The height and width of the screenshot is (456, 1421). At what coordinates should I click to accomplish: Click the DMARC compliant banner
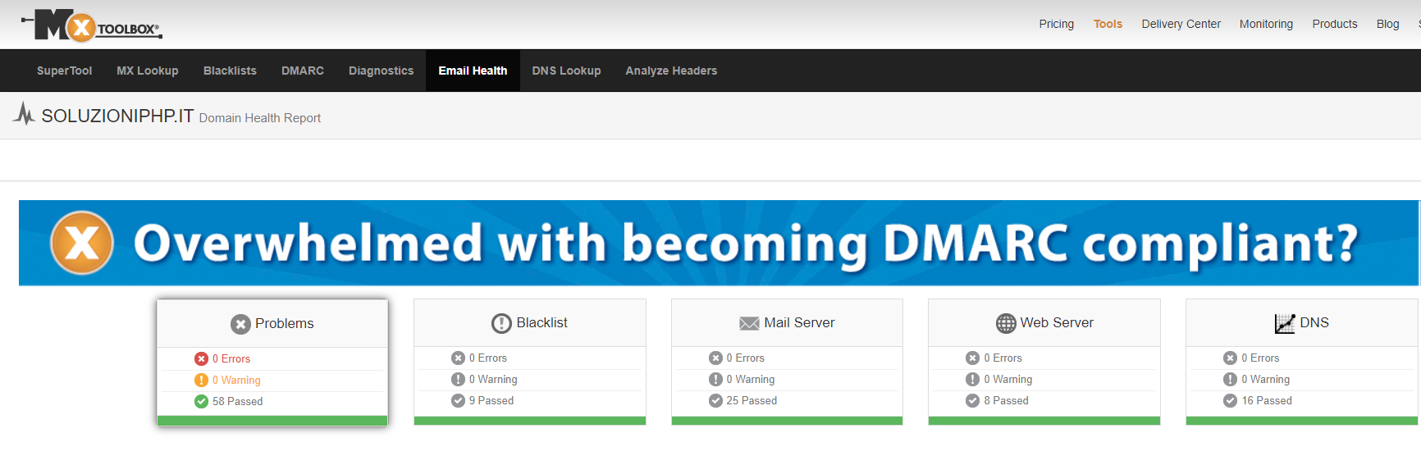720,243
